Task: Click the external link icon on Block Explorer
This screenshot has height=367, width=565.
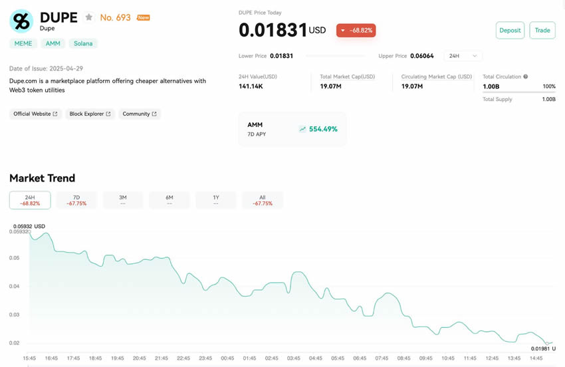Action: click(108, 114)
